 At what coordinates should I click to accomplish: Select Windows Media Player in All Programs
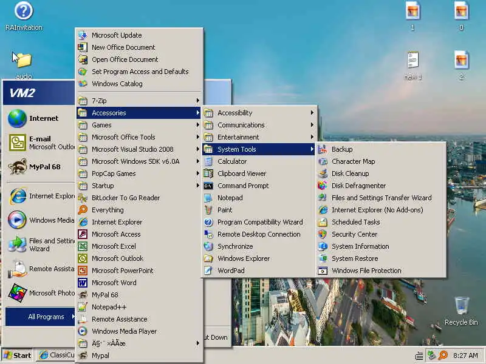coord(139,331)
